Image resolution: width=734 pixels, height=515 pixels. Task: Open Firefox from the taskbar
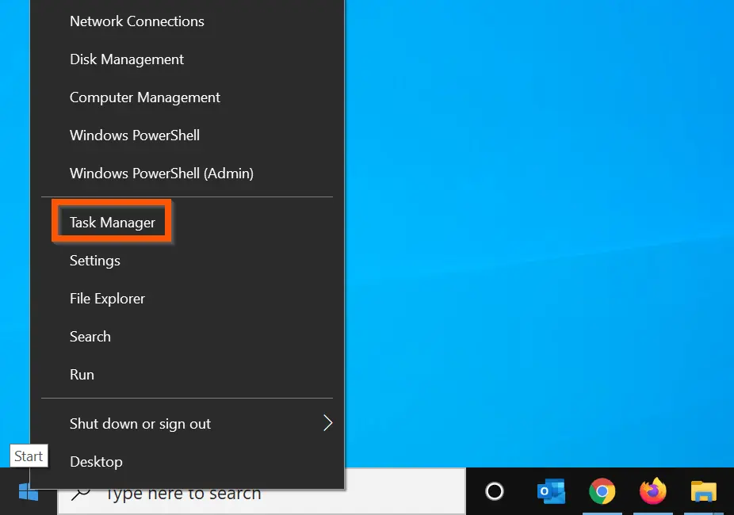(652, 491)
